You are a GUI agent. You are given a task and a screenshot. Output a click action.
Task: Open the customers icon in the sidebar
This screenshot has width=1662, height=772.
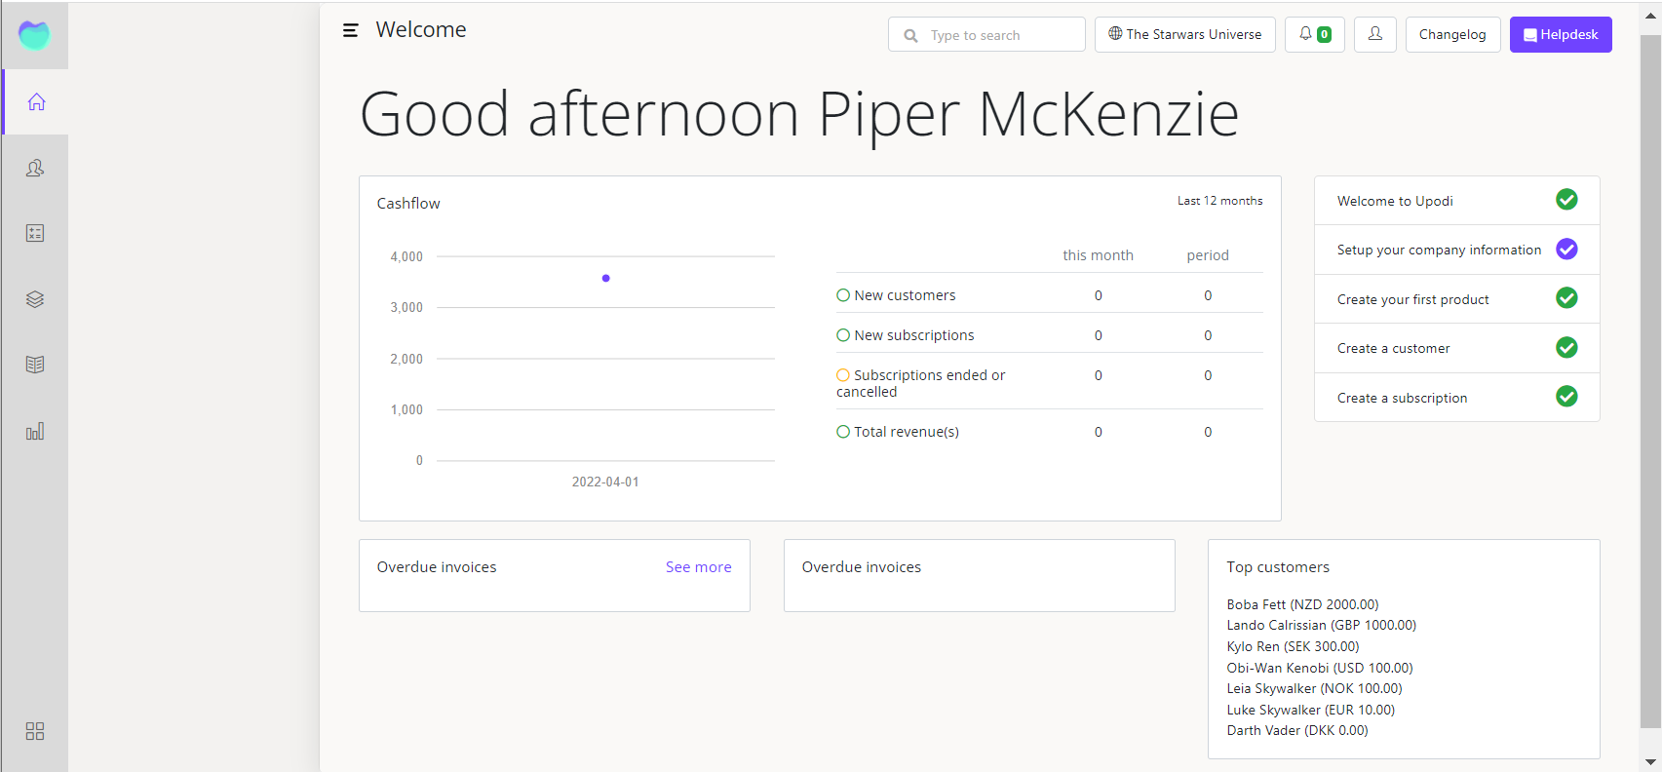tap(35, 168)
